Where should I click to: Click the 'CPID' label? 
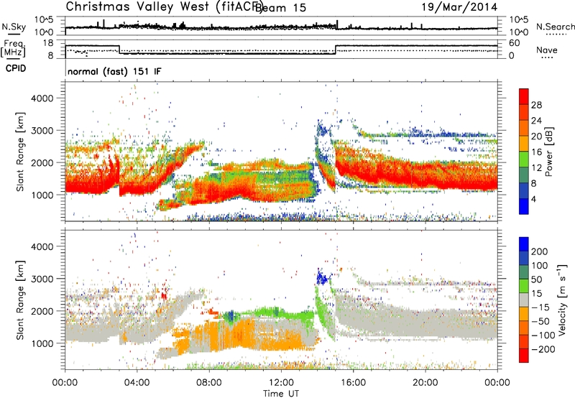click(16, 68)
